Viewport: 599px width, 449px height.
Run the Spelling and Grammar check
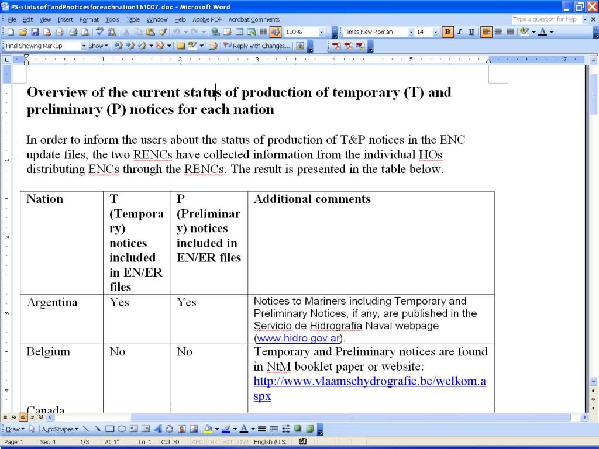pyautogui.click(x=101, y=32)
